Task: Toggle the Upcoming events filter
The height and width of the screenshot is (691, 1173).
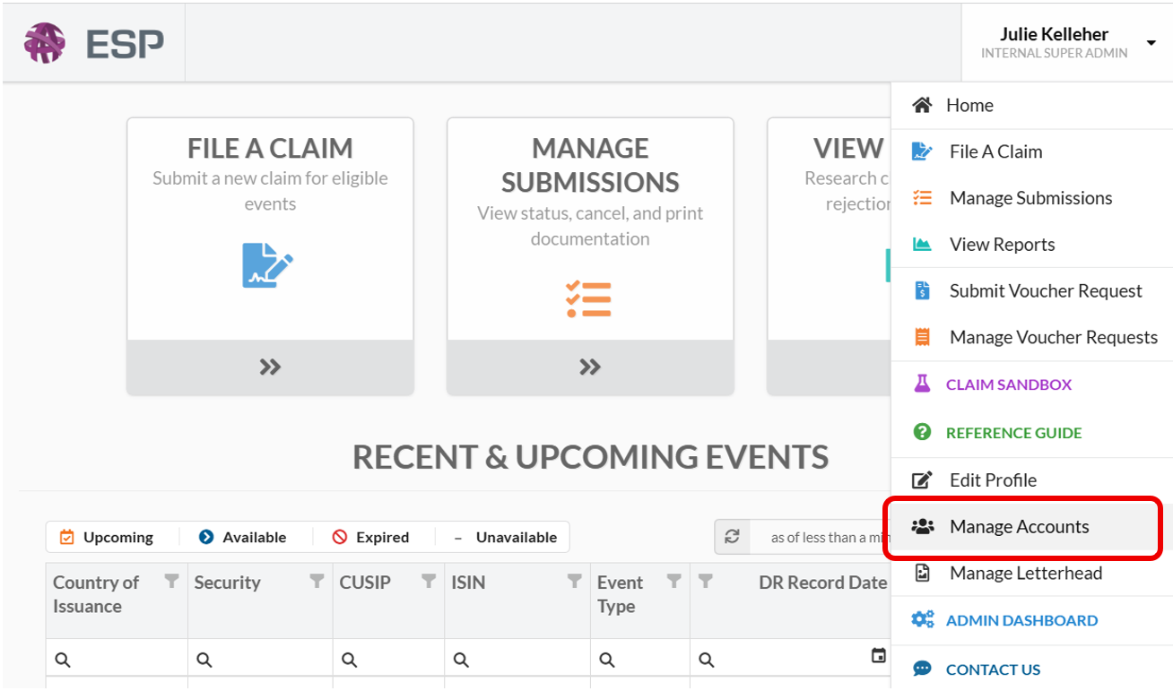Action: (107, 537)
